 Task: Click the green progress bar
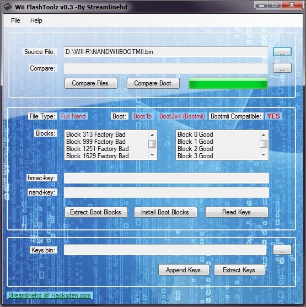228,83
